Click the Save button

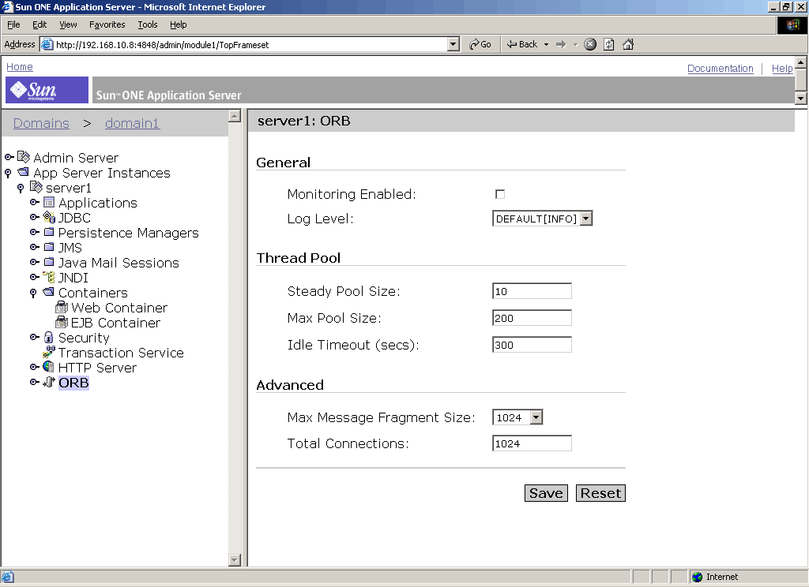pyautogui.click(x=546, y=493)
